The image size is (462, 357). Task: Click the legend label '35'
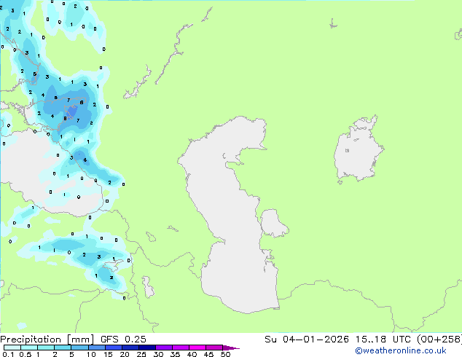click(x=175, y=354)
